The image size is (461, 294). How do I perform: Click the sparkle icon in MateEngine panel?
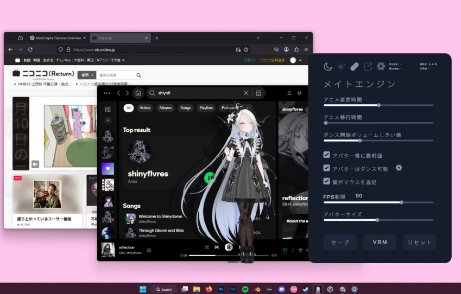point(341,67)
